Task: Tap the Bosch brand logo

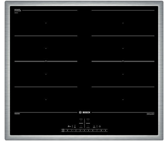Action: click(x=85, y=112)
